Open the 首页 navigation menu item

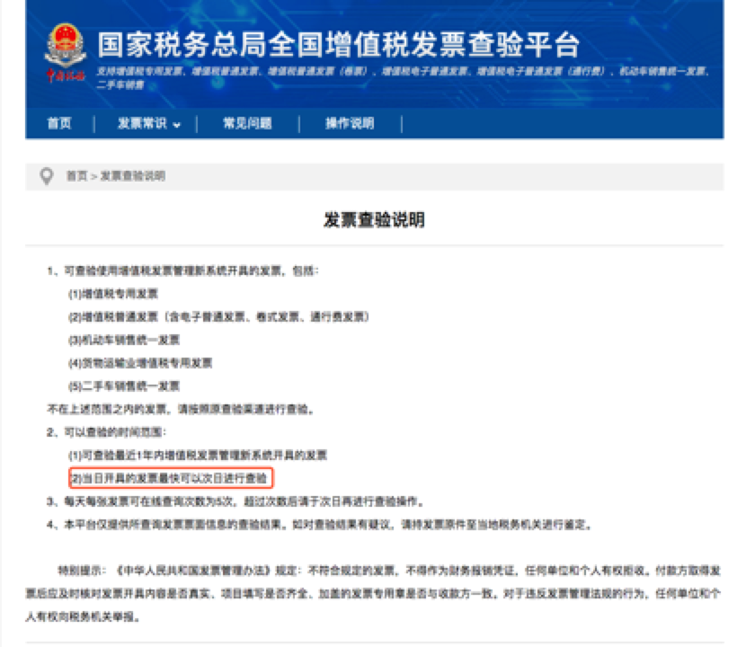pos(59,124)
